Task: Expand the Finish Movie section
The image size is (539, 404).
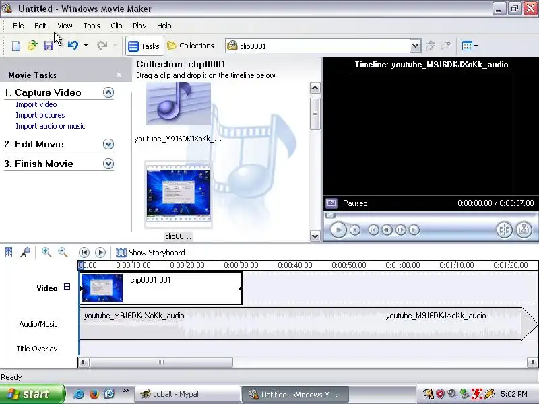Action: point(108,164)
